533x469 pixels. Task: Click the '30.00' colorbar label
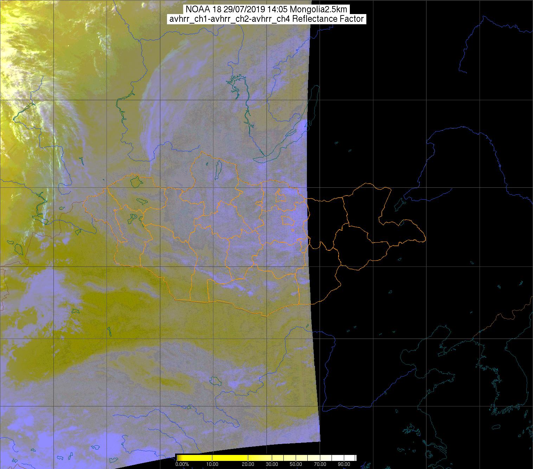point(272,464)
